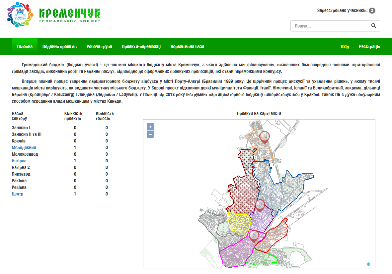Open the Подання проектів menu item
Viewport: 392px width, 274px height.
coord(59,47)
